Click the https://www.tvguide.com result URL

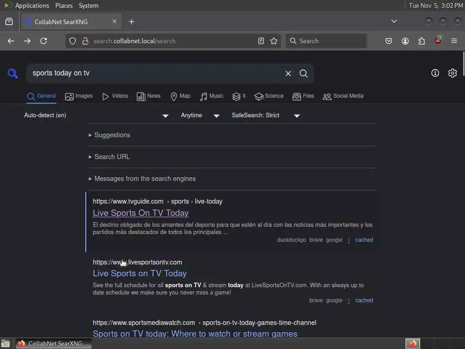point(158,201)
